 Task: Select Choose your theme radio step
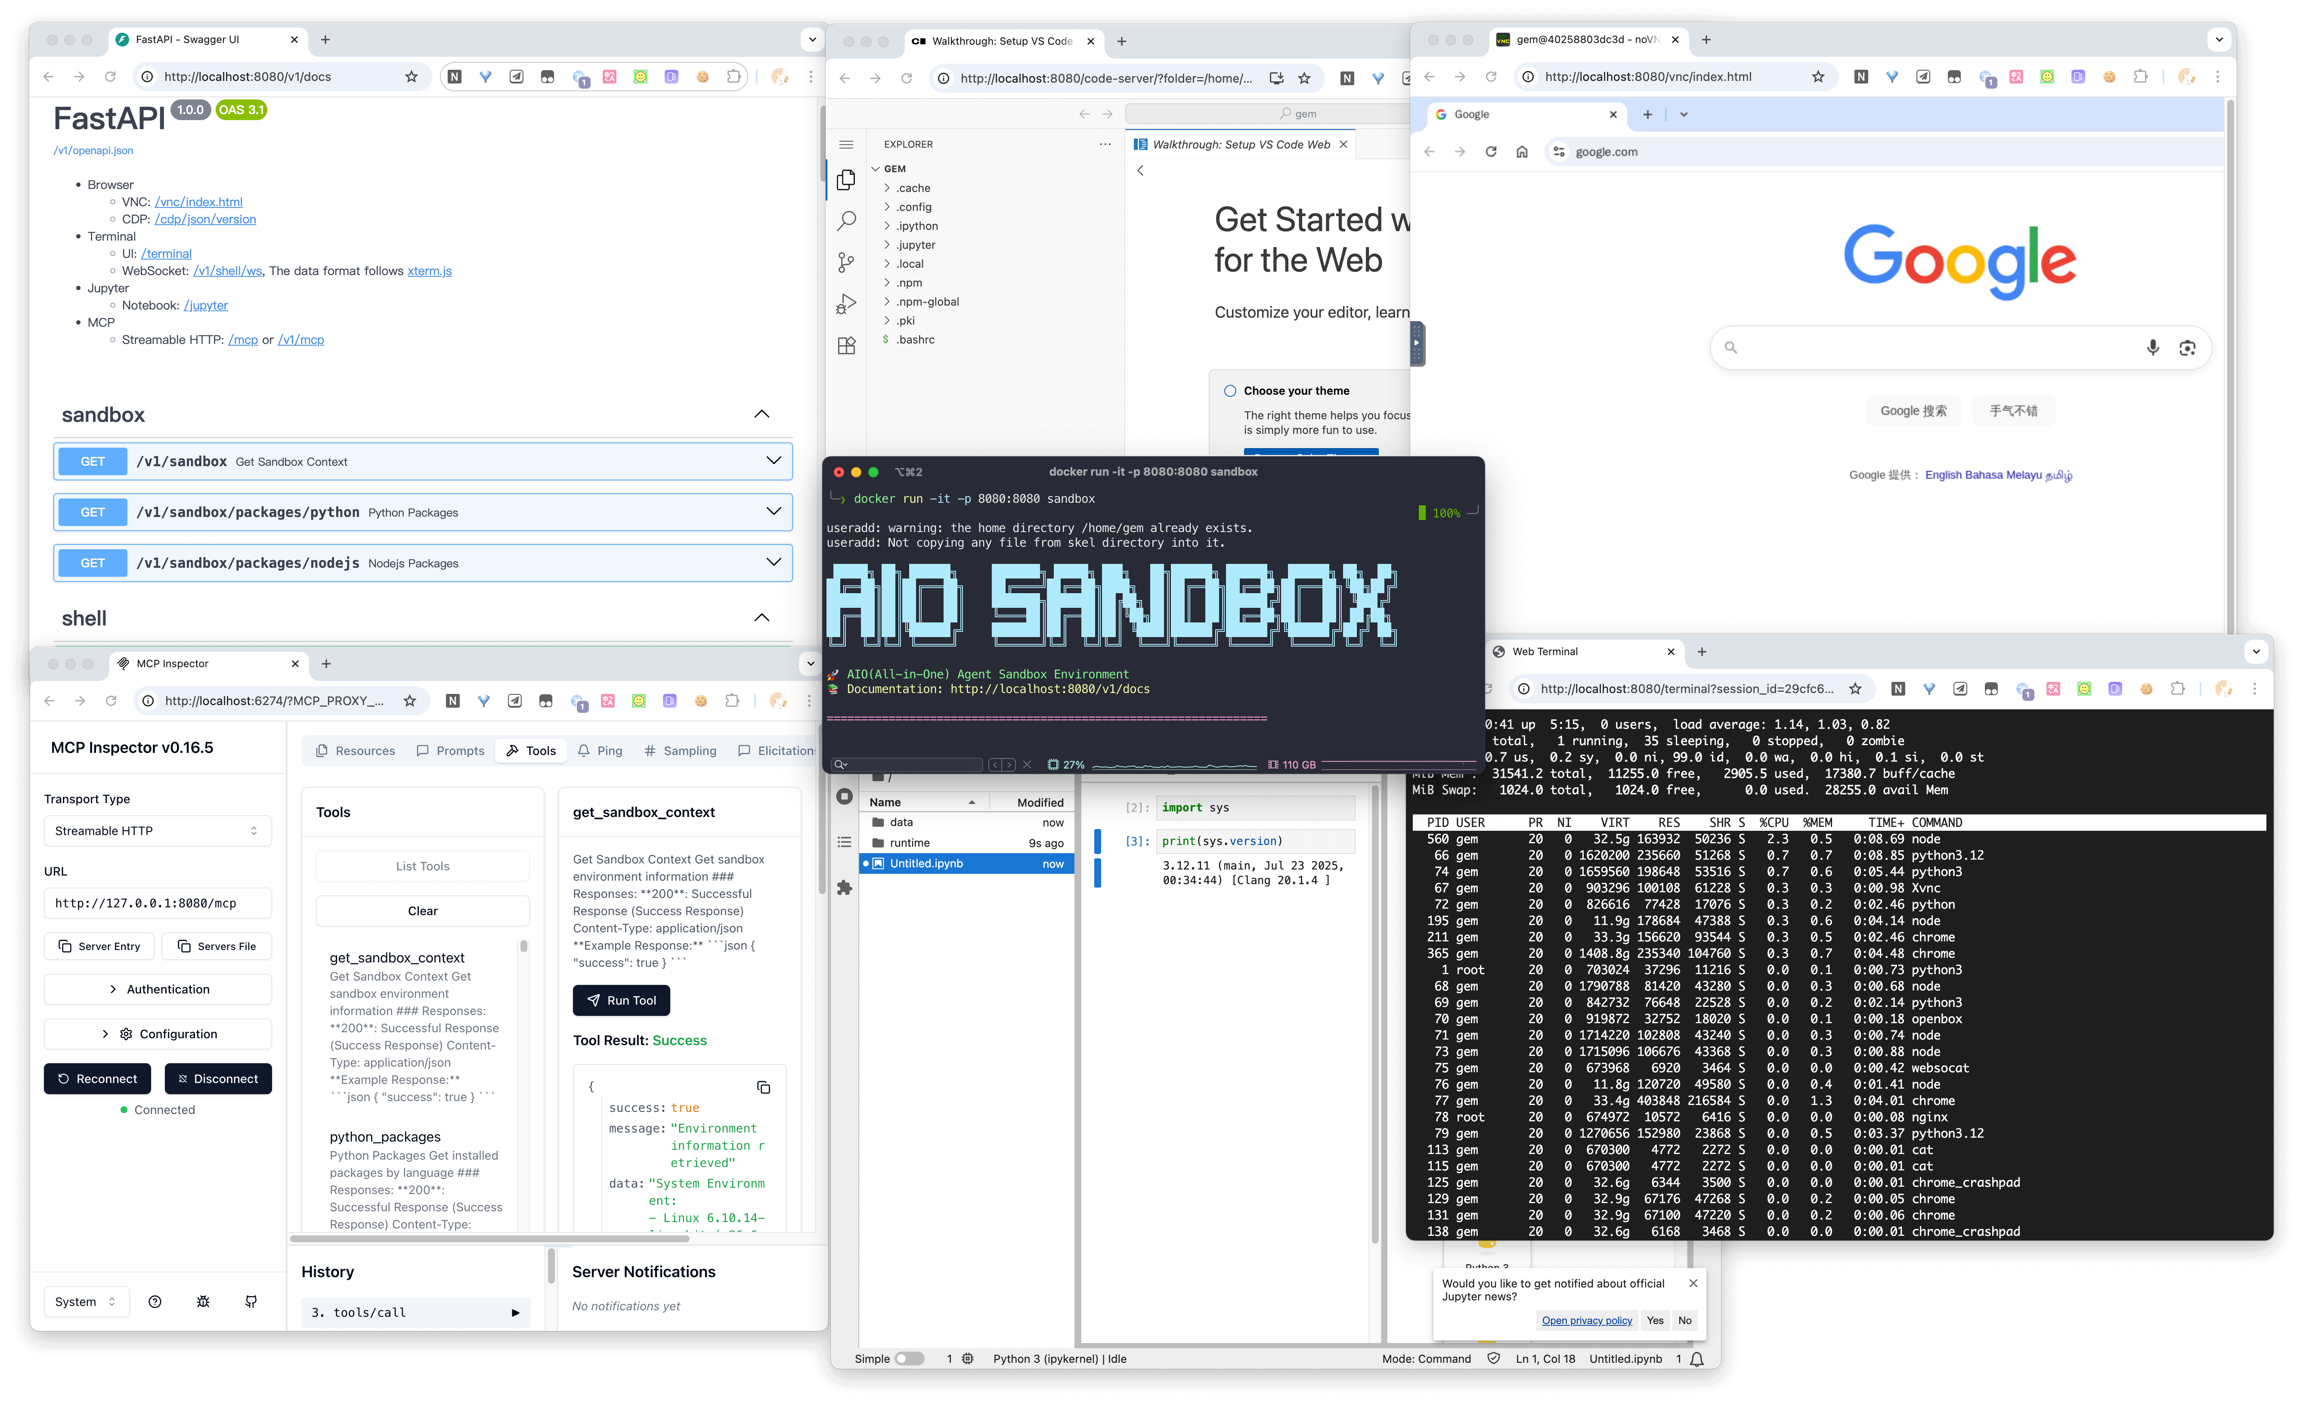[1230, 391]
